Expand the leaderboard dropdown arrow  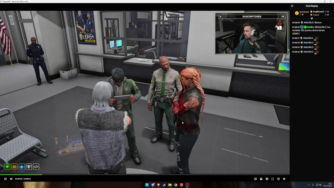[312, 19]
